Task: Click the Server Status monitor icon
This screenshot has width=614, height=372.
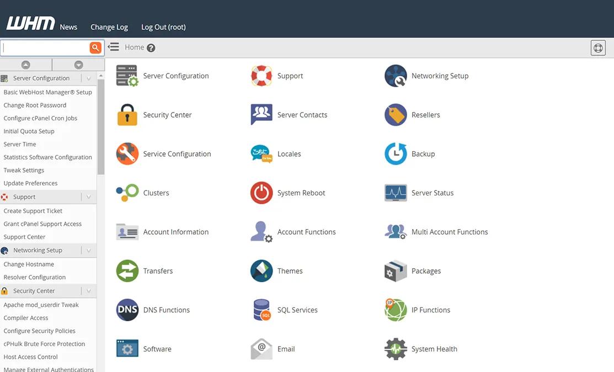Action: (x=396, y=193)
